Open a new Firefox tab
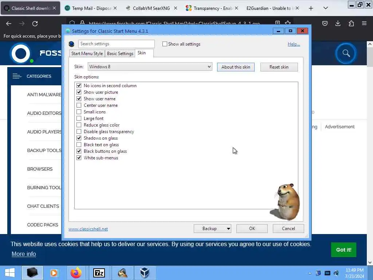Viewport: 373px width, 280px height. point(311,8)
